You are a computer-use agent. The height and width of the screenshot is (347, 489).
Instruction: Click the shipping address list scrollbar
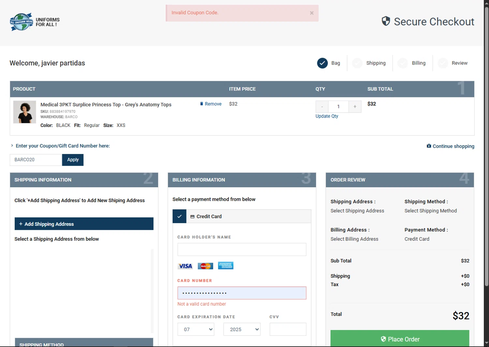click(x=152, y=291)
